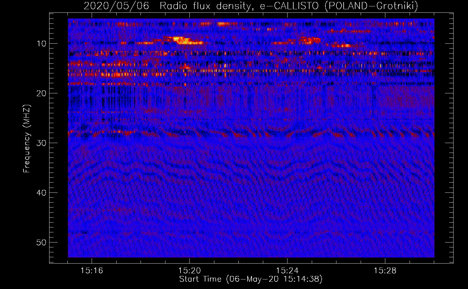
Task: Click the bright yellow burst near 10 MHz
Action: pyautogui.click(x=184, y=40)
